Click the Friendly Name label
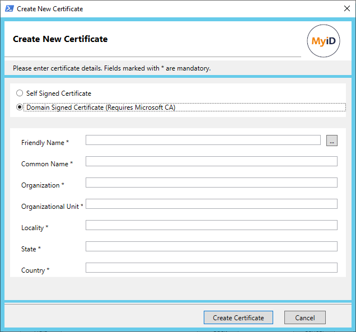The height and width of the screenshot is (332, 356). (45, 143)
